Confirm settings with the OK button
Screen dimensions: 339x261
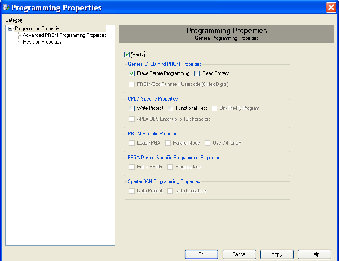[202, 254]
